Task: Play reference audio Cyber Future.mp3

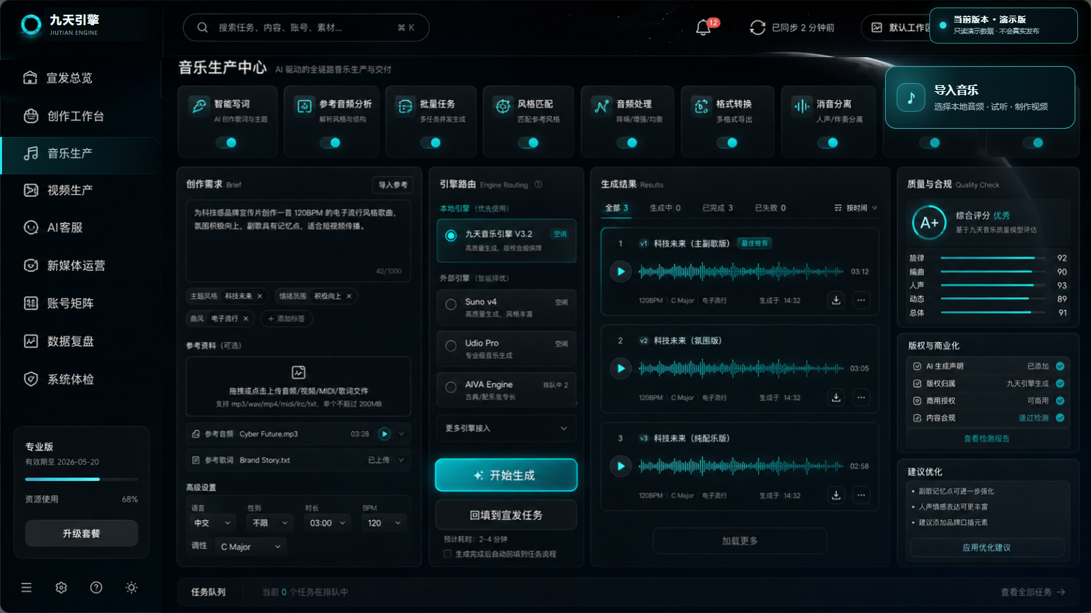Action: pyautogui.click(x=385, y=434)
